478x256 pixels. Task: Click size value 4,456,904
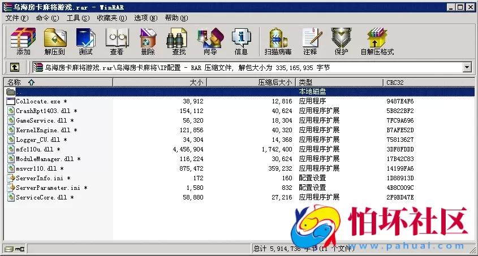(x=188, y=149)
